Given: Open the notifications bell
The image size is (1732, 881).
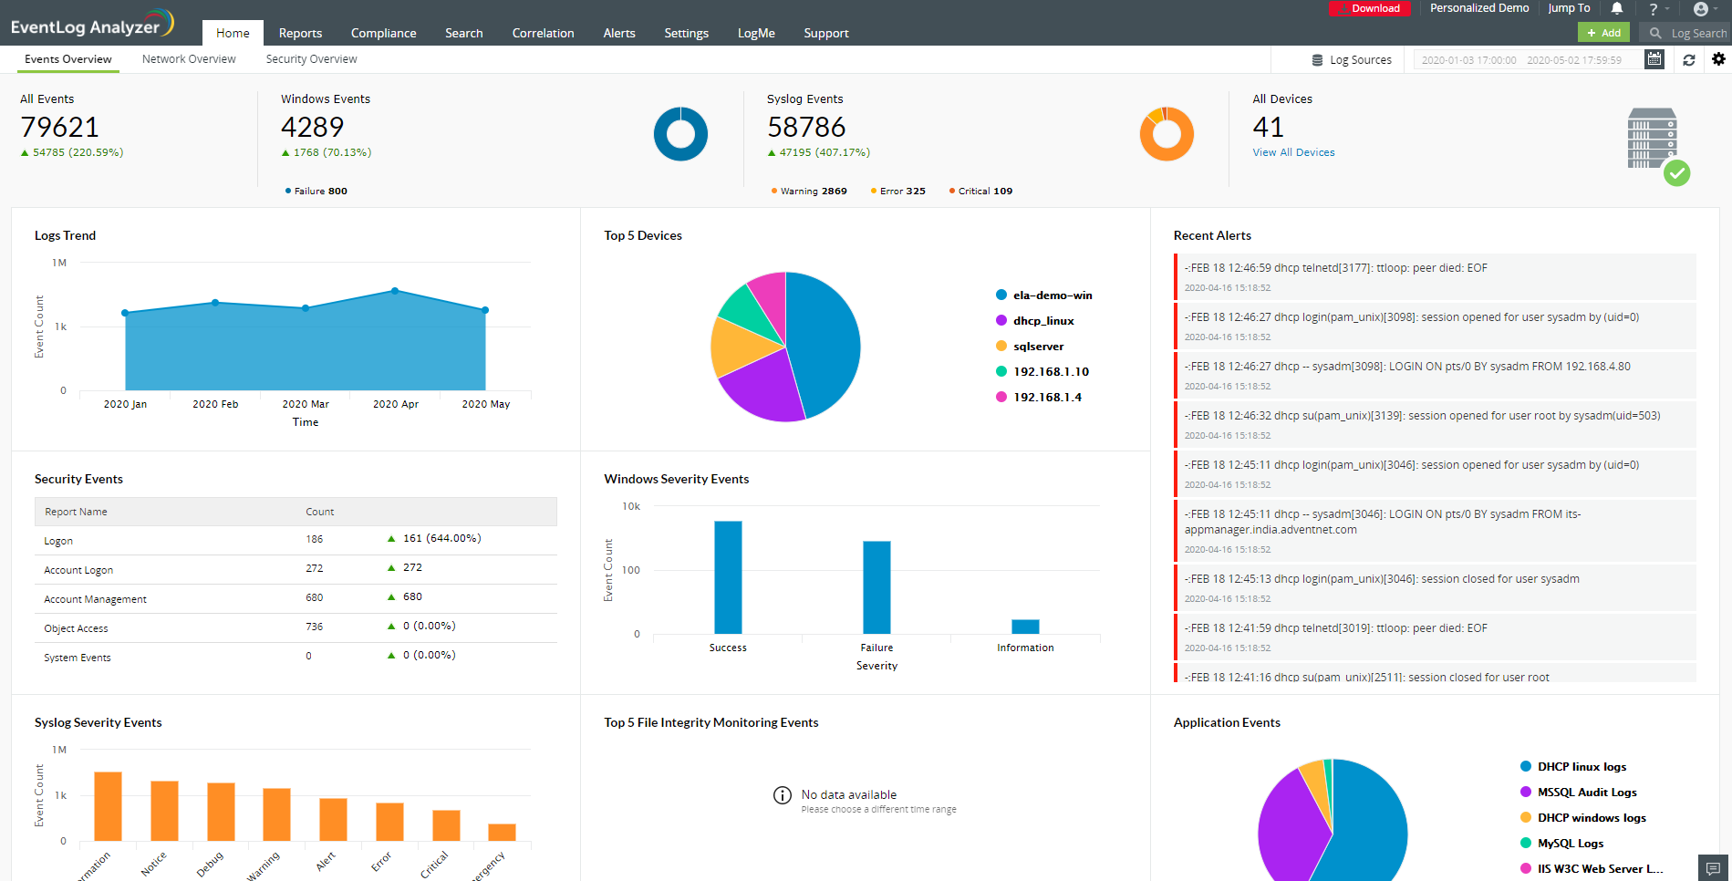Looking at the screenshot, I should 1617,8.
